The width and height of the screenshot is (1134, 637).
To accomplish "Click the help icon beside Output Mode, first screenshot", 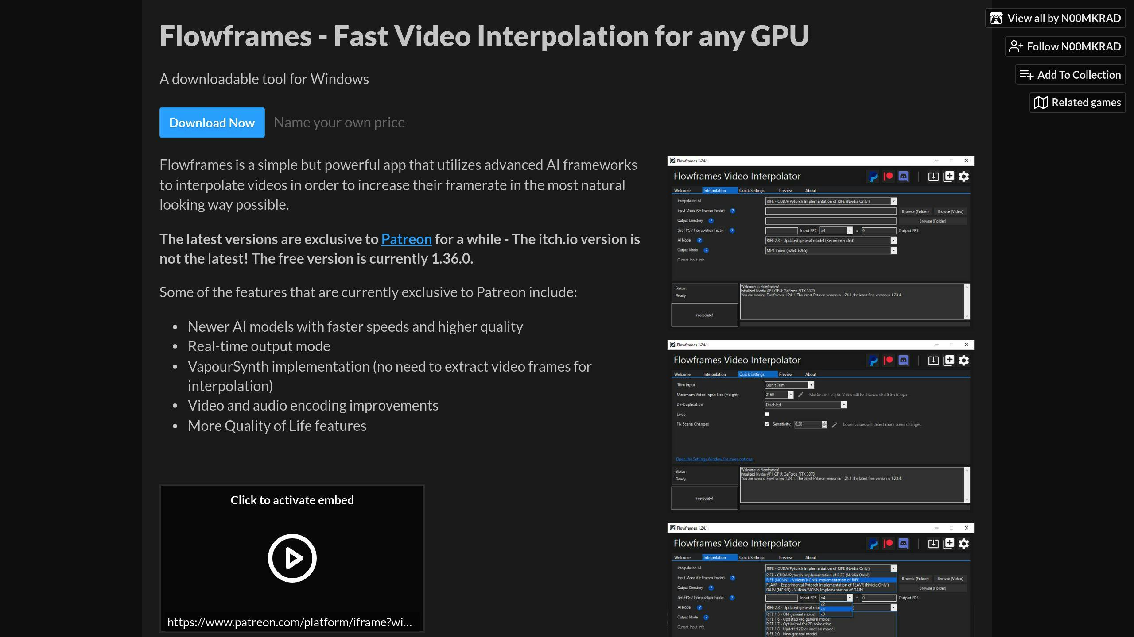I will 706,250.
